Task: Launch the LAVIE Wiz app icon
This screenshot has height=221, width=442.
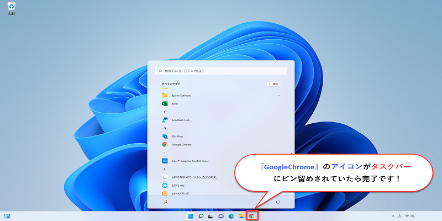Action: tap(165, 185)
